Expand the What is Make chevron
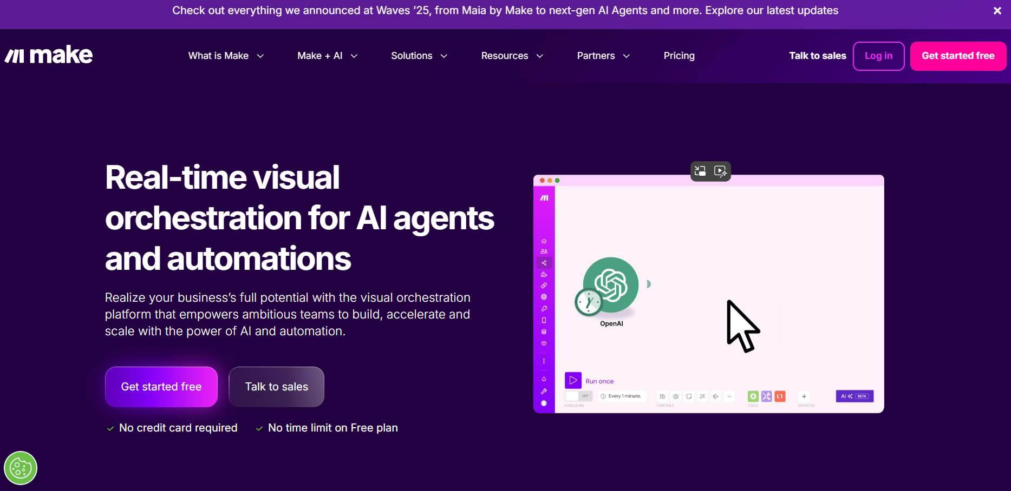1011x491 pixels. (x=260, y=56)
